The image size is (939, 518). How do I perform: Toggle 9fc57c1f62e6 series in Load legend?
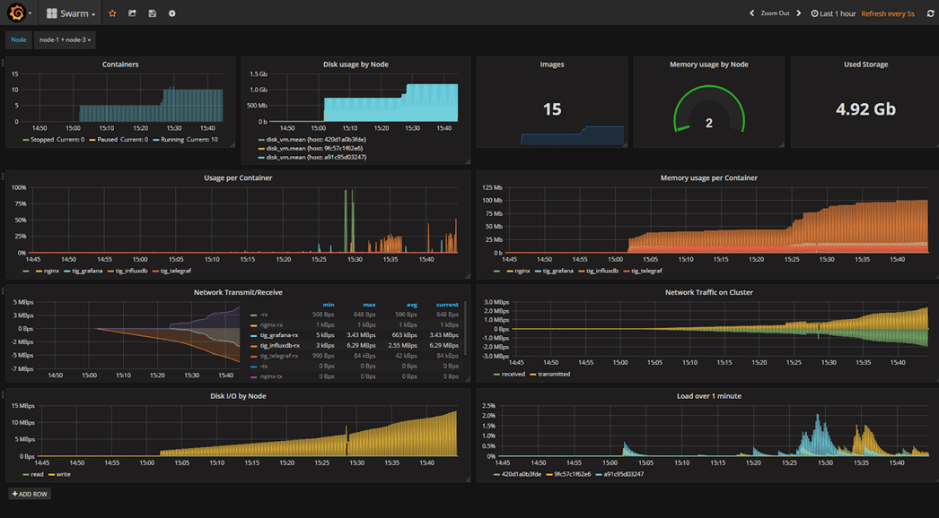tap(572, 474)
